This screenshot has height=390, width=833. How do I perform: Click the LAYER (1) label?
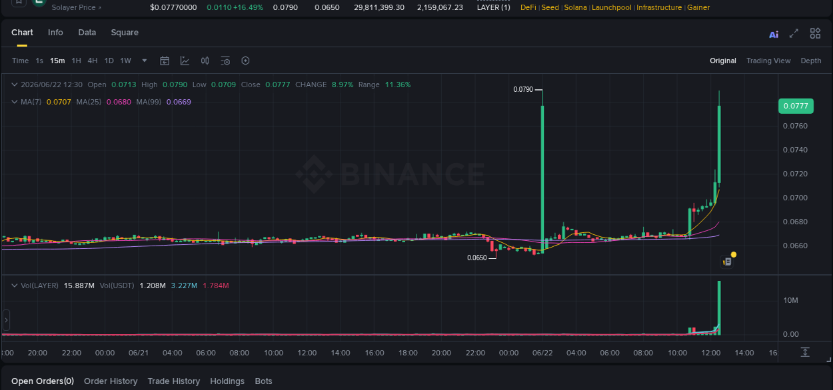[494, 7]
